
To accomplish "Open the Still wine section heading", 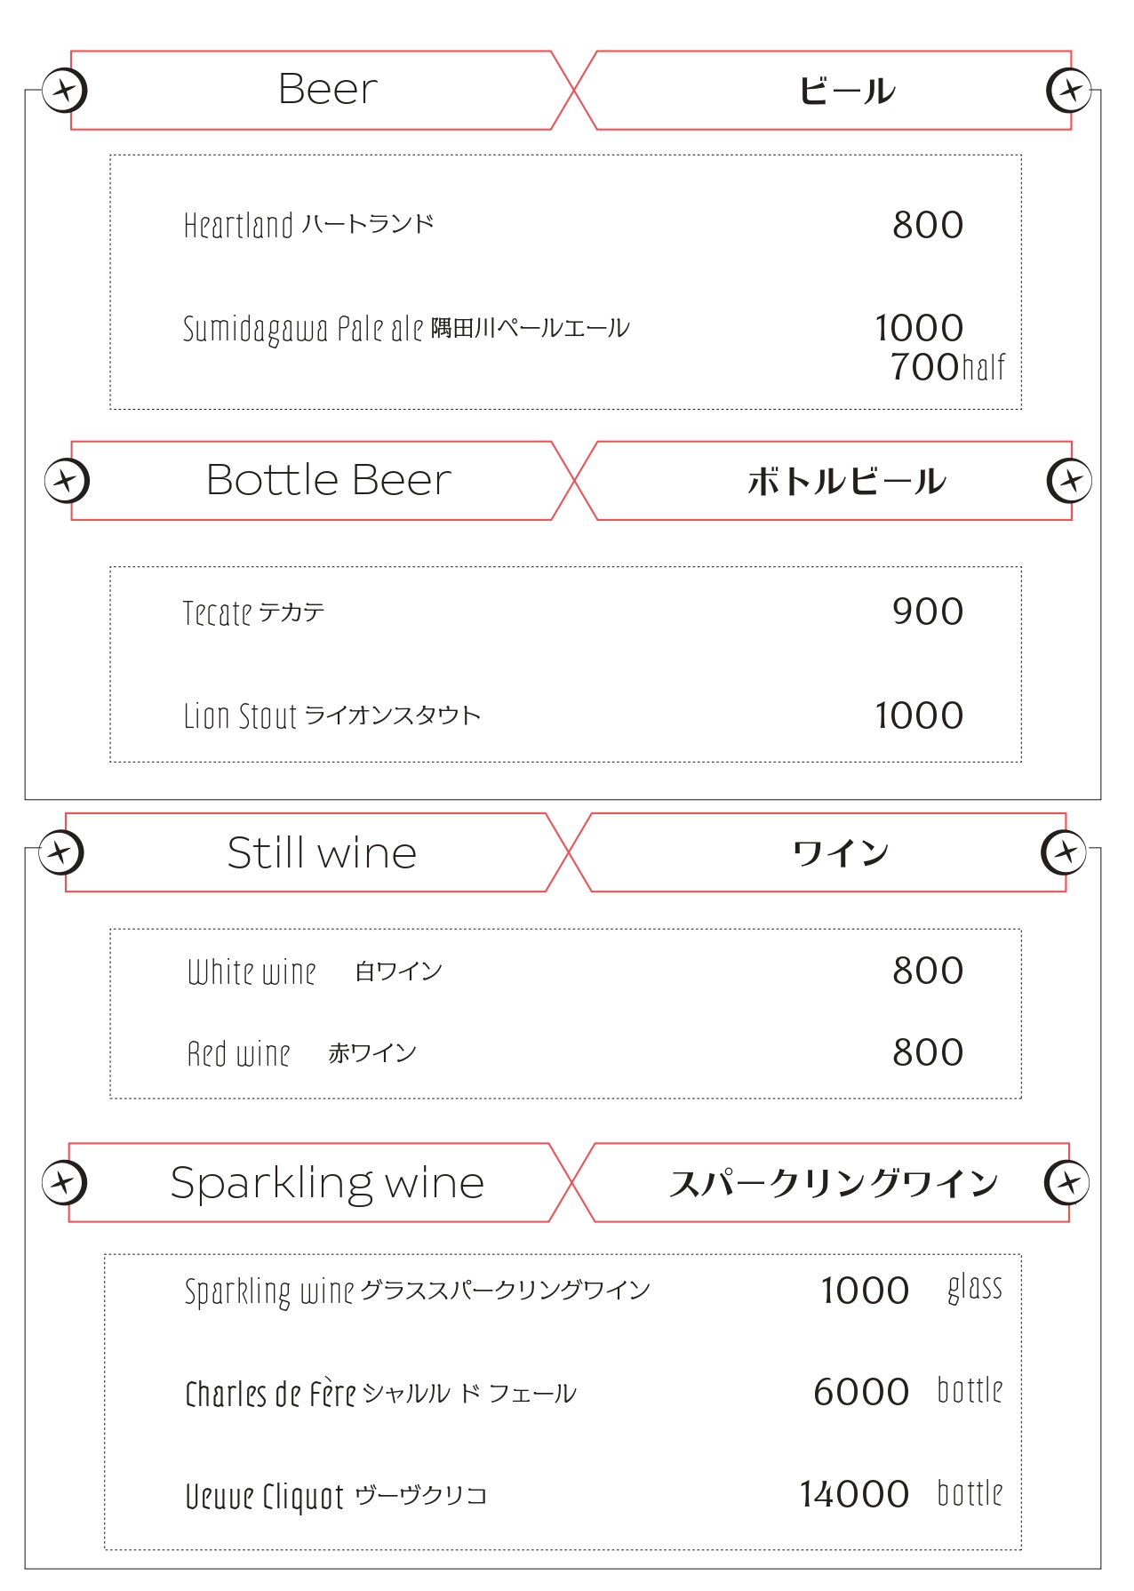I will [322, 853].
